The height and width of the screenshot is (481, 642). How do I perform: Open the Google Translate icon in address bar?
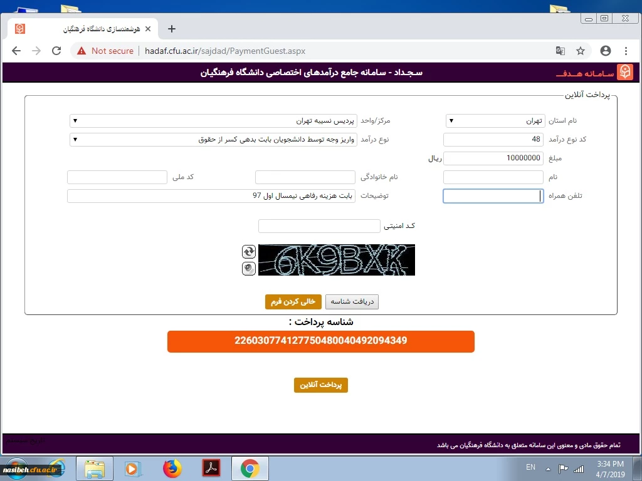560,51
